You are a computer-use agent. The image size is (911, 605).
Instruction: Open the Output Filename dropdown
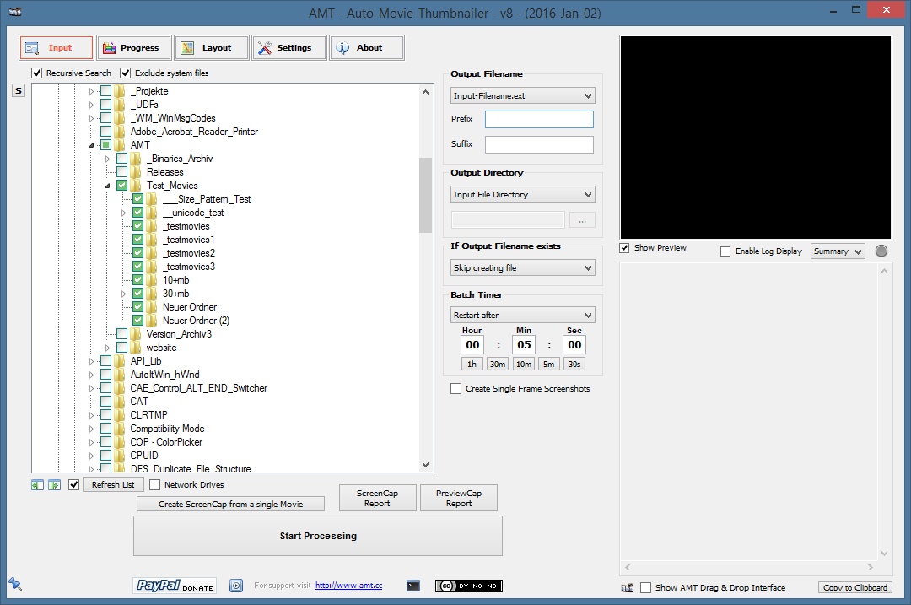[522, 96]
